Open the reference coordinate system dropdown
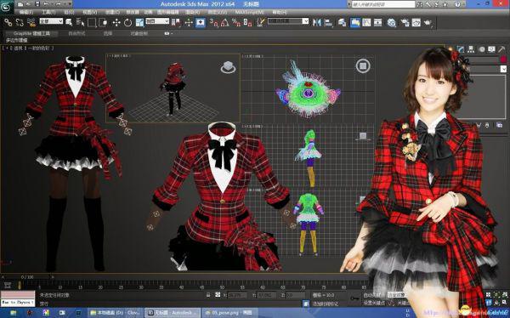The height and width of the screenshot is (318, 510). pos(157,21)
